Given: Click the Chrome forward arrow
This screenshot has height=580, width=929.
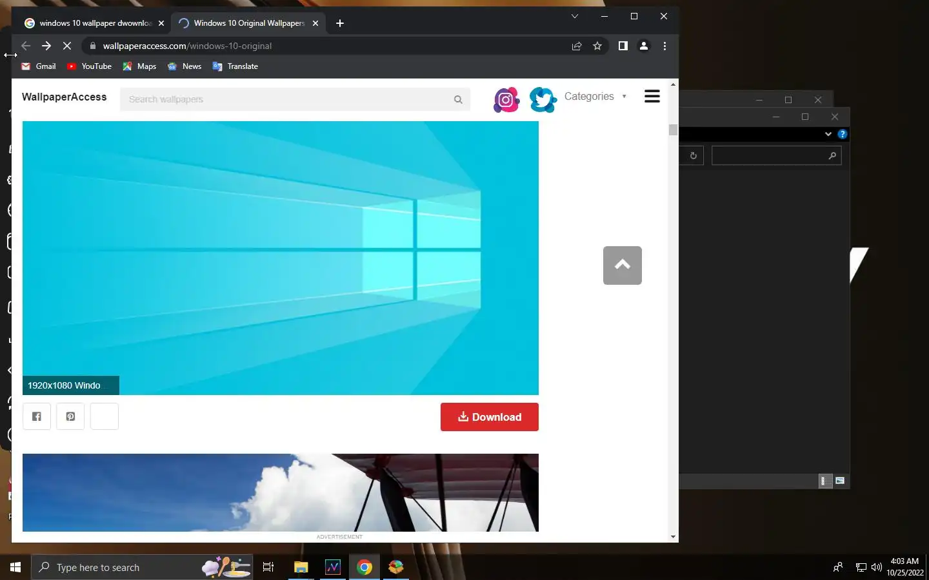Looking at the screenshot, I should point(46,46).
